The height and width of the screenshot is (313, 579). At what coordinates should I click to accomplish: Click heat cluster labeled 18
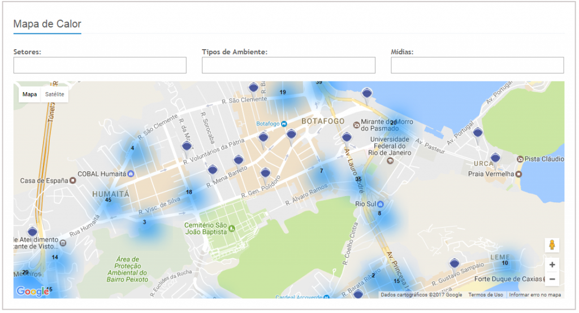189,192
